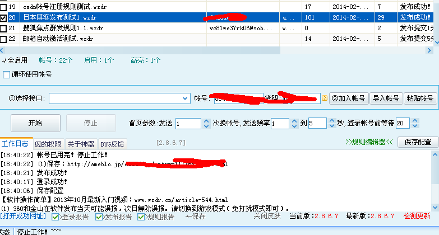Image resolution: width=439 pixels, height=235 pixels.
Task: Click the [2.8.6.7] version label
Action: click(171, 143)
